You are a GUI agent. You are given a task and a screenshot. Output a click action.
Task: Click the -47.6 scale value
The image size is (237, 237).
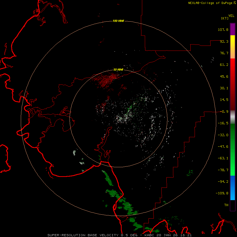[223, 147]
